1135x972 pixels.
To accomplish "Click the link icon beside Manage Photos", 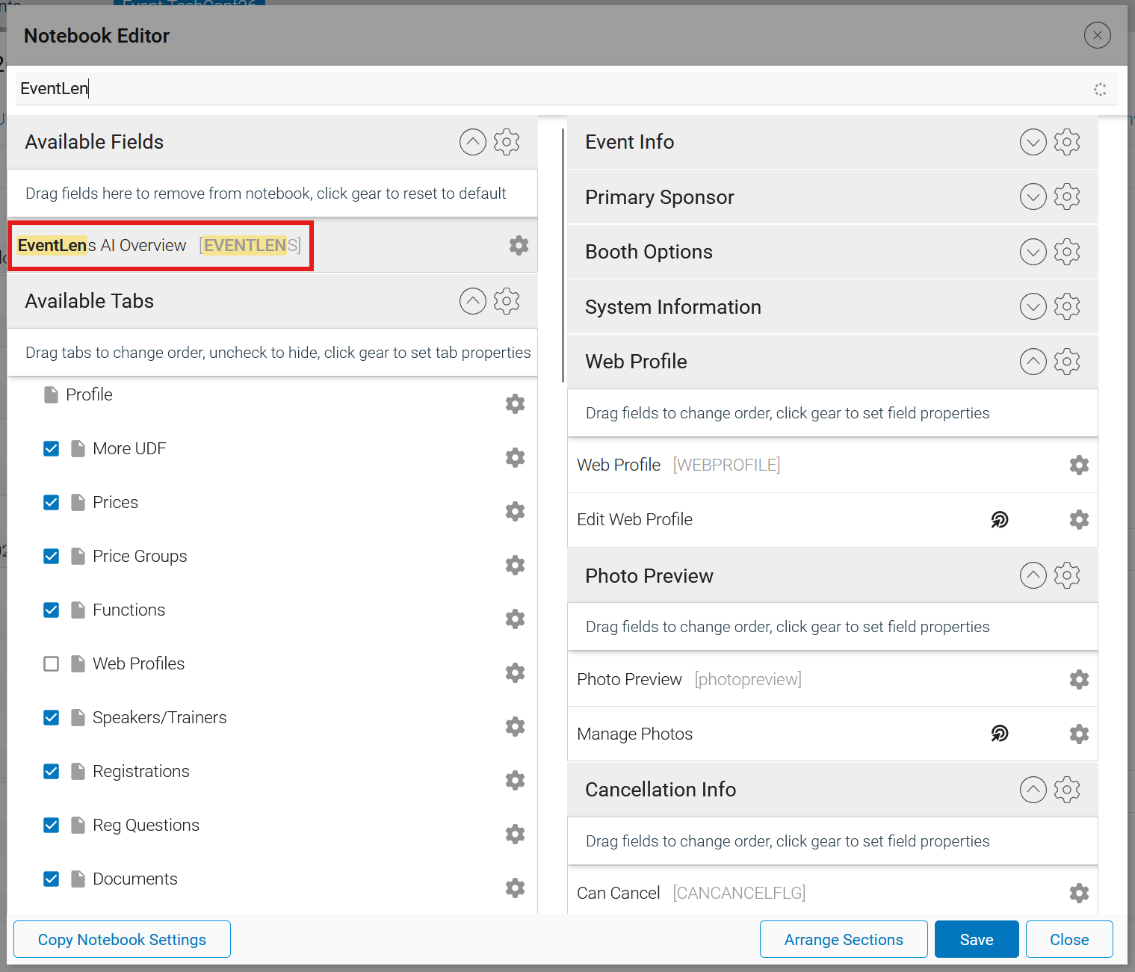I will coord(1000,734).
